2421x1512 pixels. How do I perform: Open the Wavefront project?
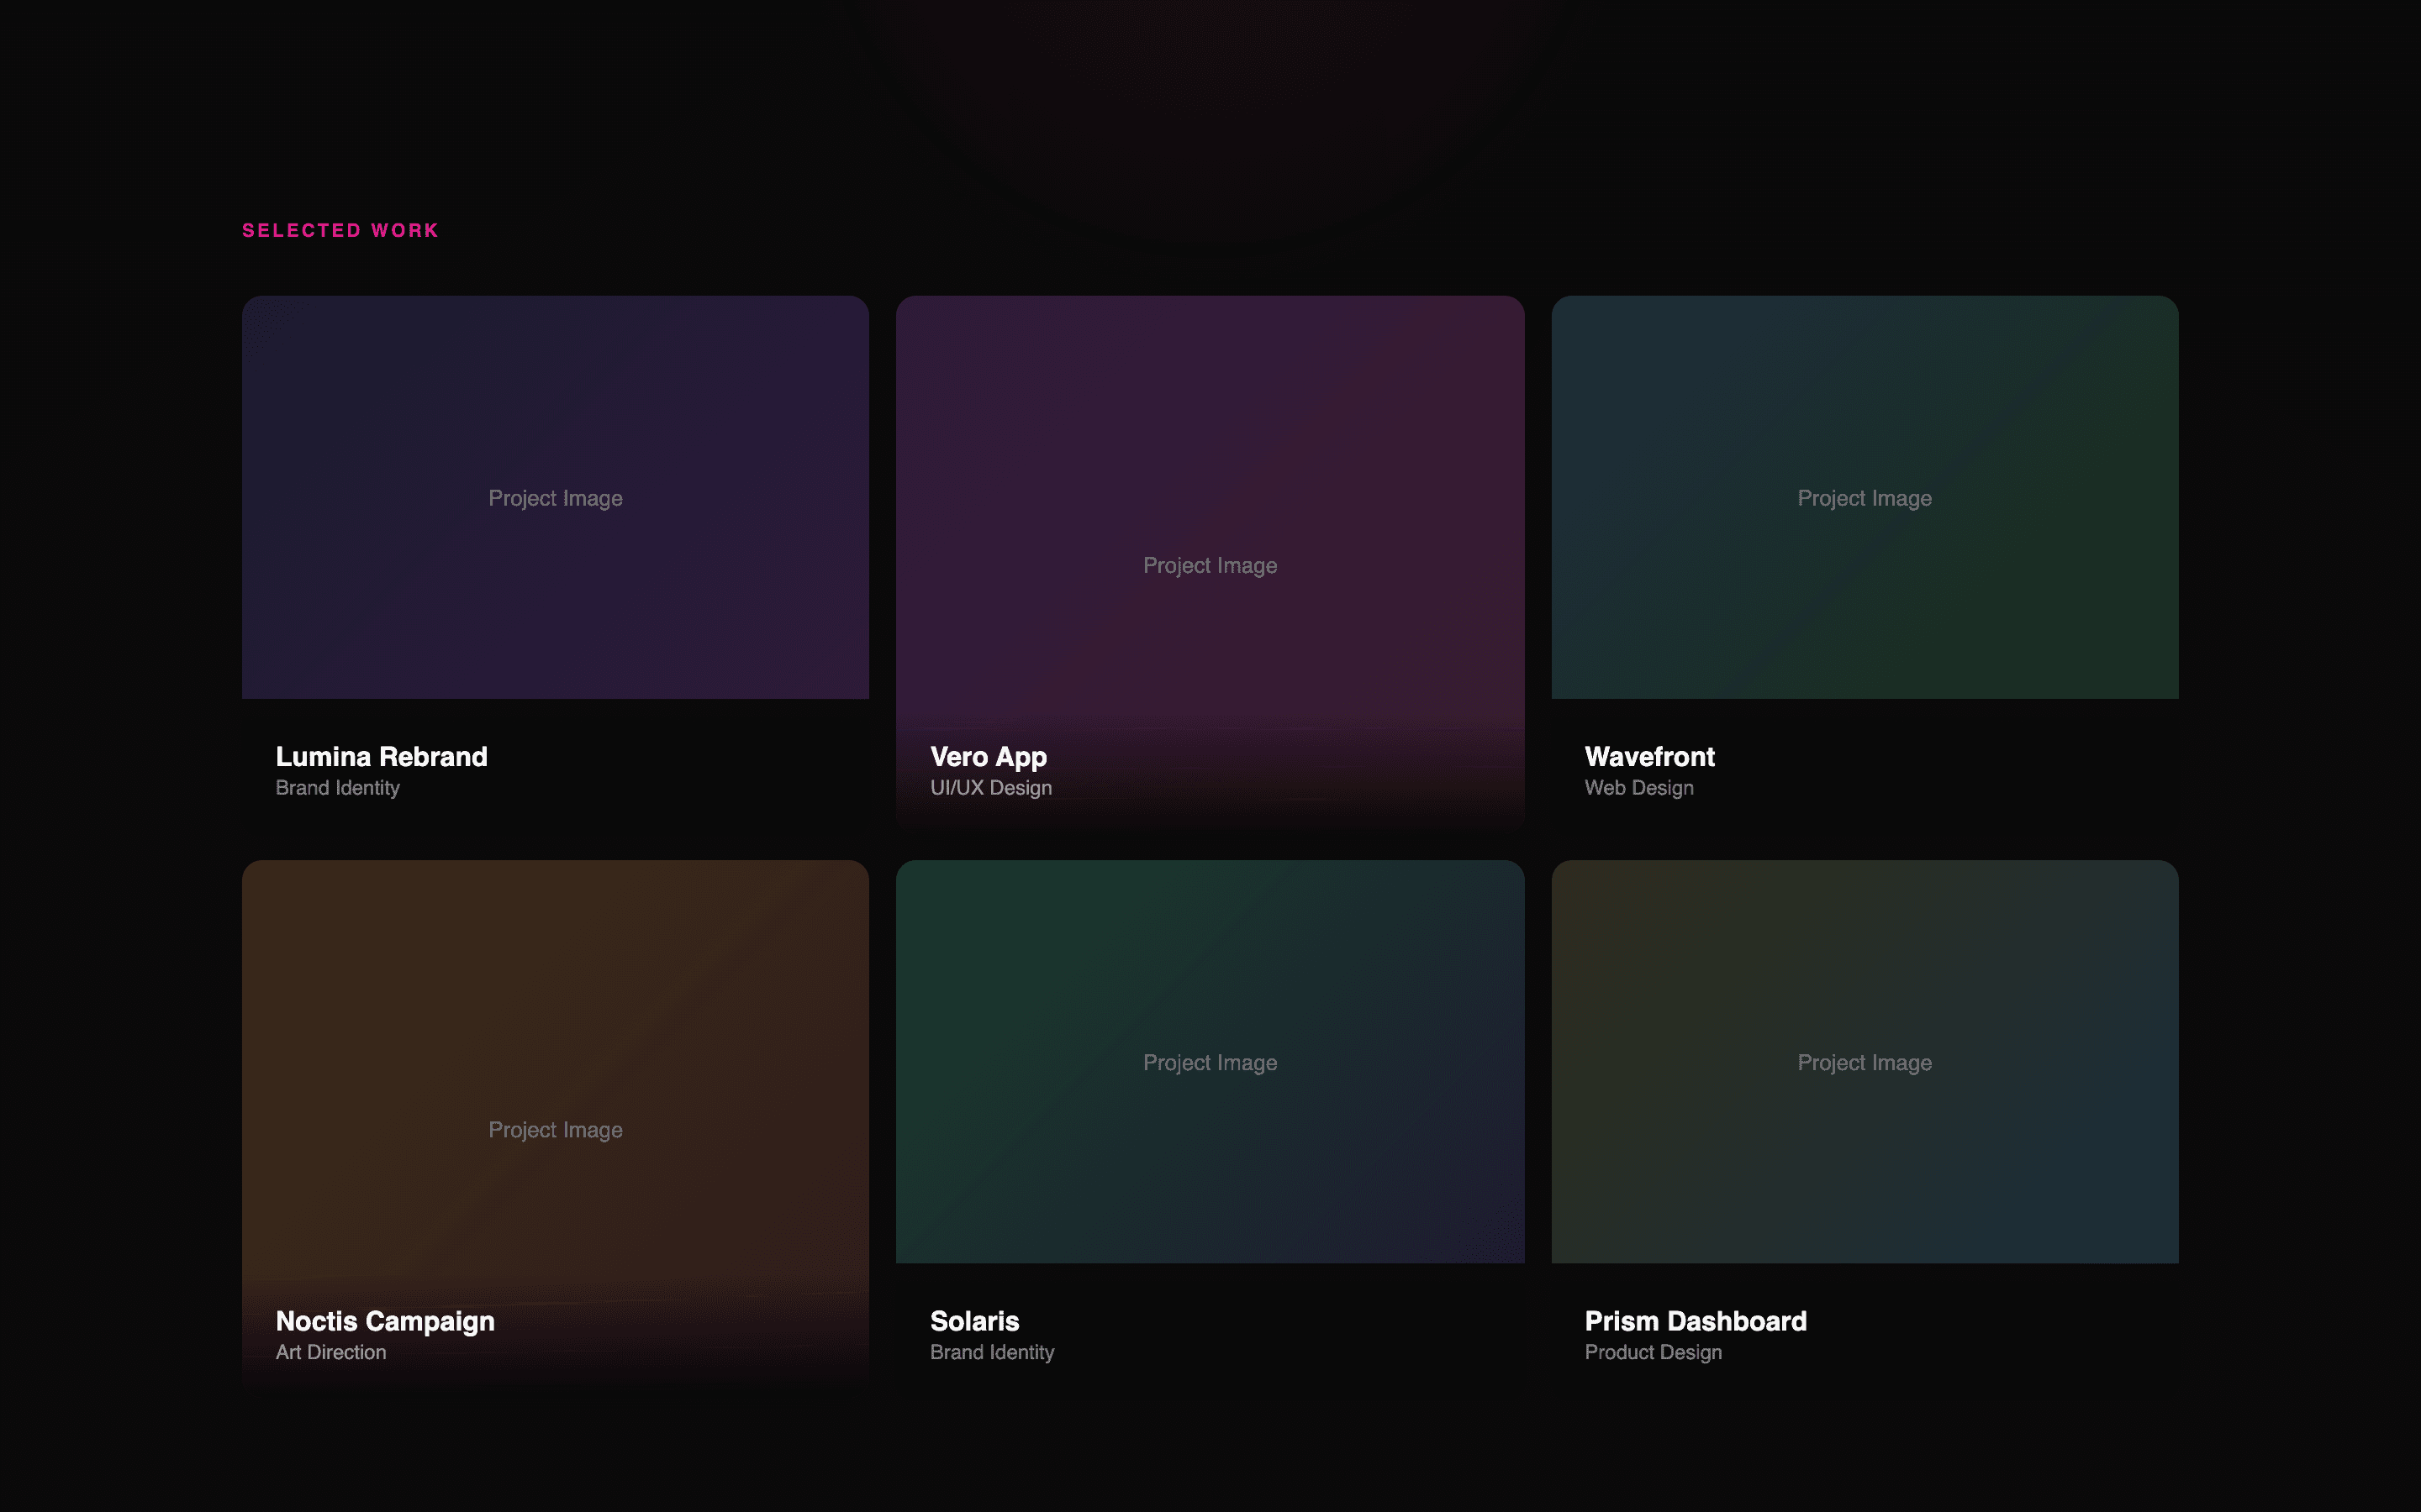(x=1648, y=756)
